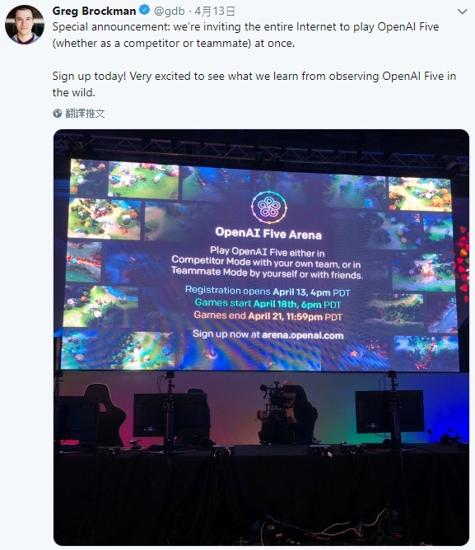Click the "Games start April 18th" line
The image size is (475, 550).
[268, 304]
